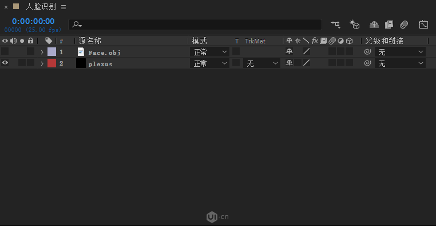Select the 人脸识别 composition tab
This screenshot has width=436, height=226.
point(41,7)
